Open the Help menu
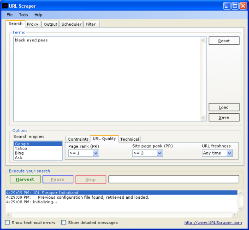This screenshot has width=249, height=230. pyautogui.click(x=38, y=15)
